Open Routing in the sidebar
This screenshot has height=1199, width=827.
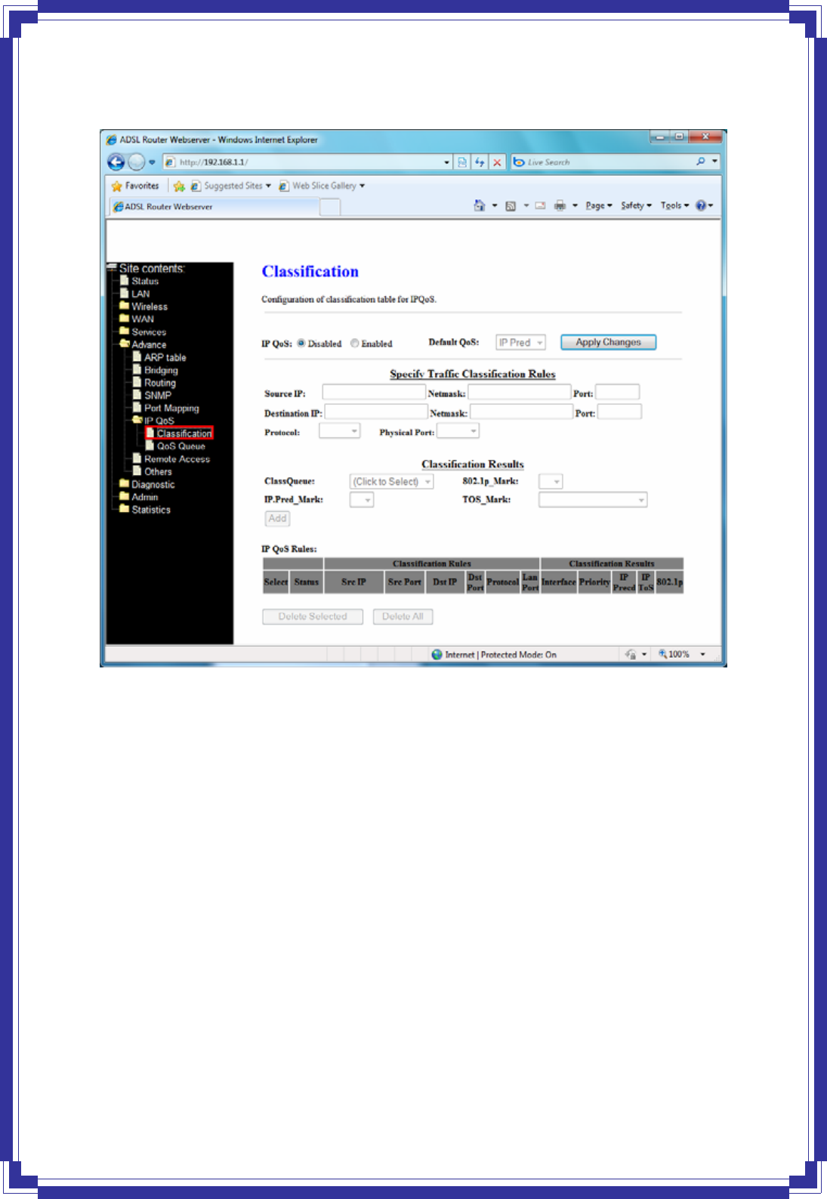click(x=159, y=383)
